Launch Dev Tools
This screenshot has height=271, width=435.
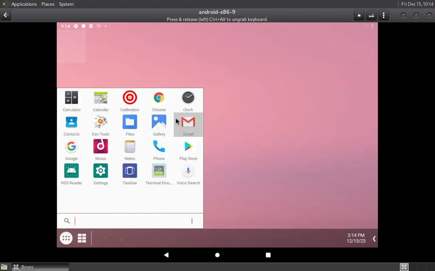point(101,125)
